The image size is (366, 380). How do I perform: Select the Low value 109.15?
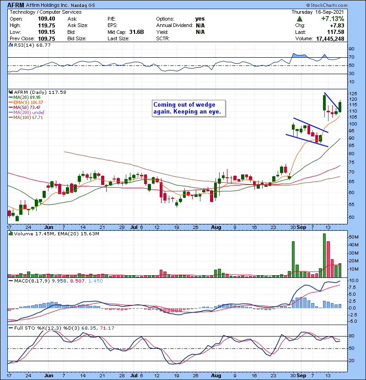(47, 32)
